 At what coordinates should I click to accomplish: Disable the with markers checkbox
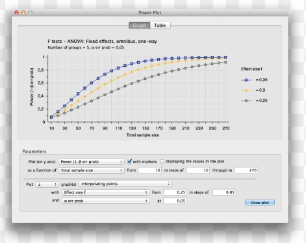(x=129, y=161)
